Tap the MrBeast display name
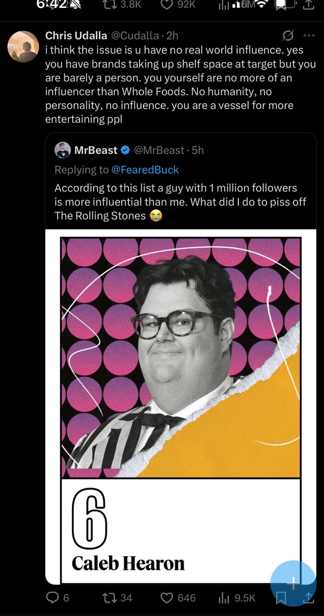 (x=96, y=150)
